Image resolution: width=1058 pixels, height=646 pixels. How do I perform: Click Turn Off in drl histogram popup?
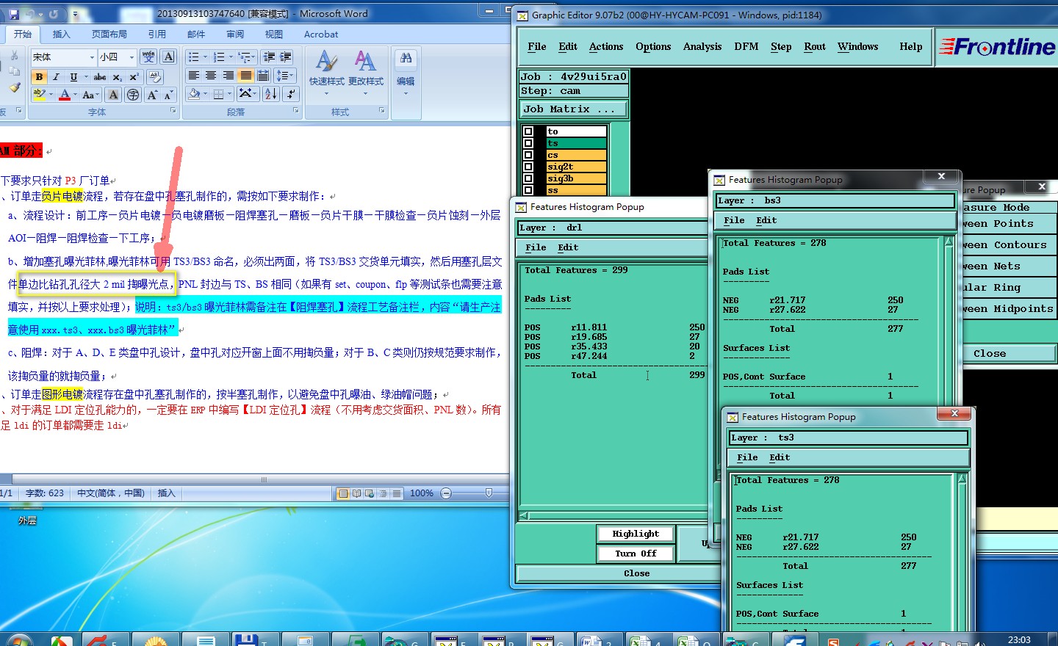click(636, 554)
